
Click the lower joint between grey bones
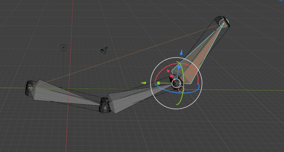pos(104,105)
